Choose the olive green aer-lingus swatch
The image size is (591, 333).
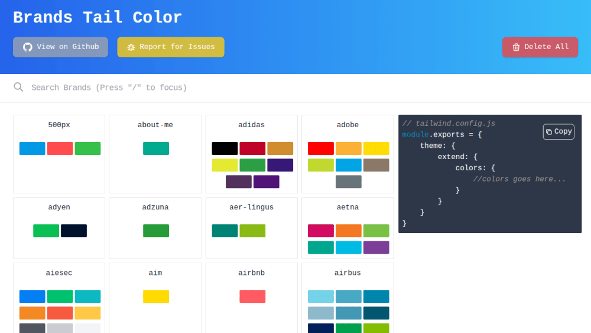point(252,231)
